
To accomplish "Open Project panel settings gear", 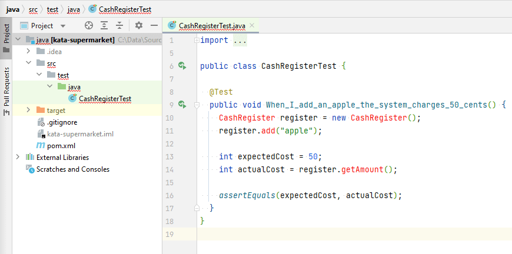I will point(139,25).
